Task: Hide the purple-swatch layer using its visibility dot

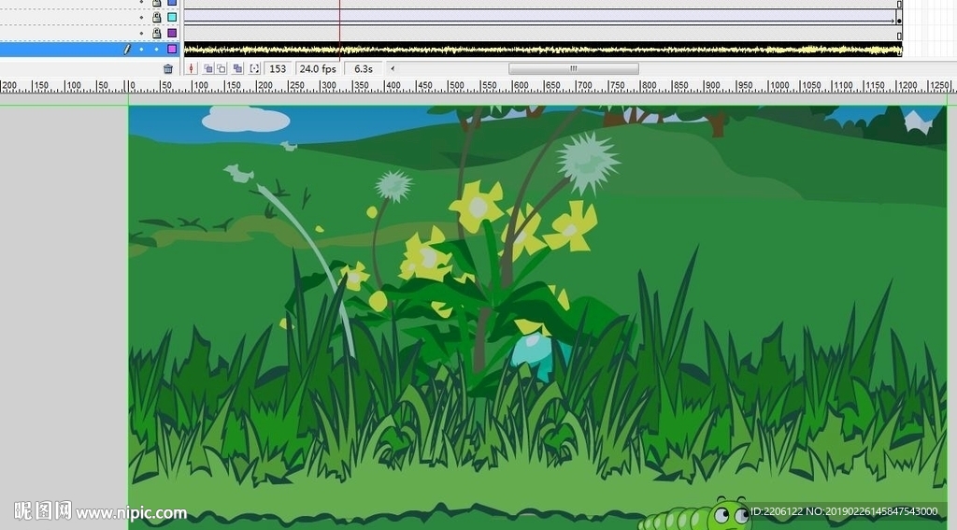Action: (x=142, y=34)
